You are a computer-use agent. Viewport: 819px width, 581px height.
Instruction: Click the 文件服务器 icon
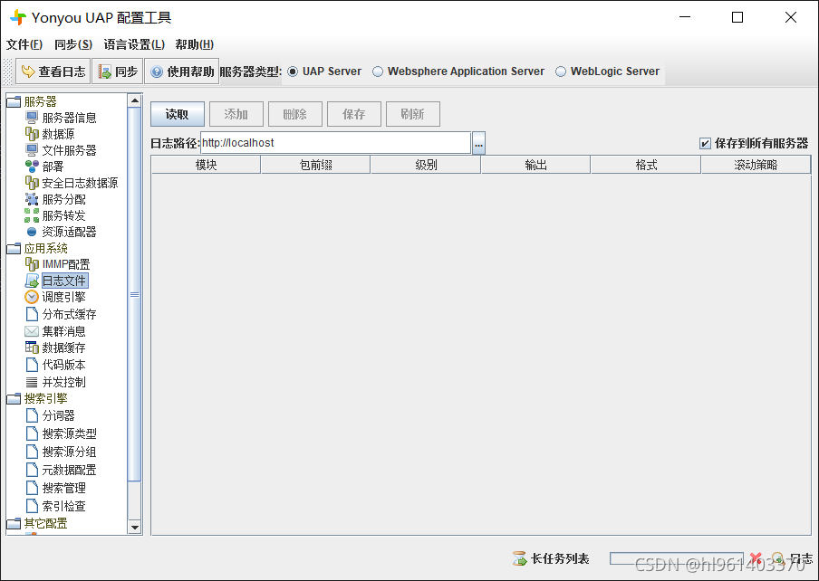coord(32,150)
